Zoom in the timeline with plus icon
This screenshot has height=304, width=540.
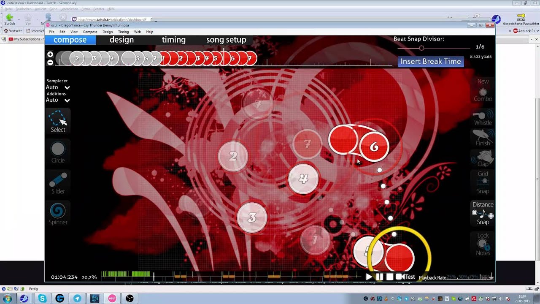[50, 54]
